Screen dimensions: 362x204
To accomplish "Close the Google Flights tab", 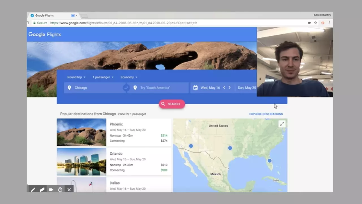I will (77, 16).
